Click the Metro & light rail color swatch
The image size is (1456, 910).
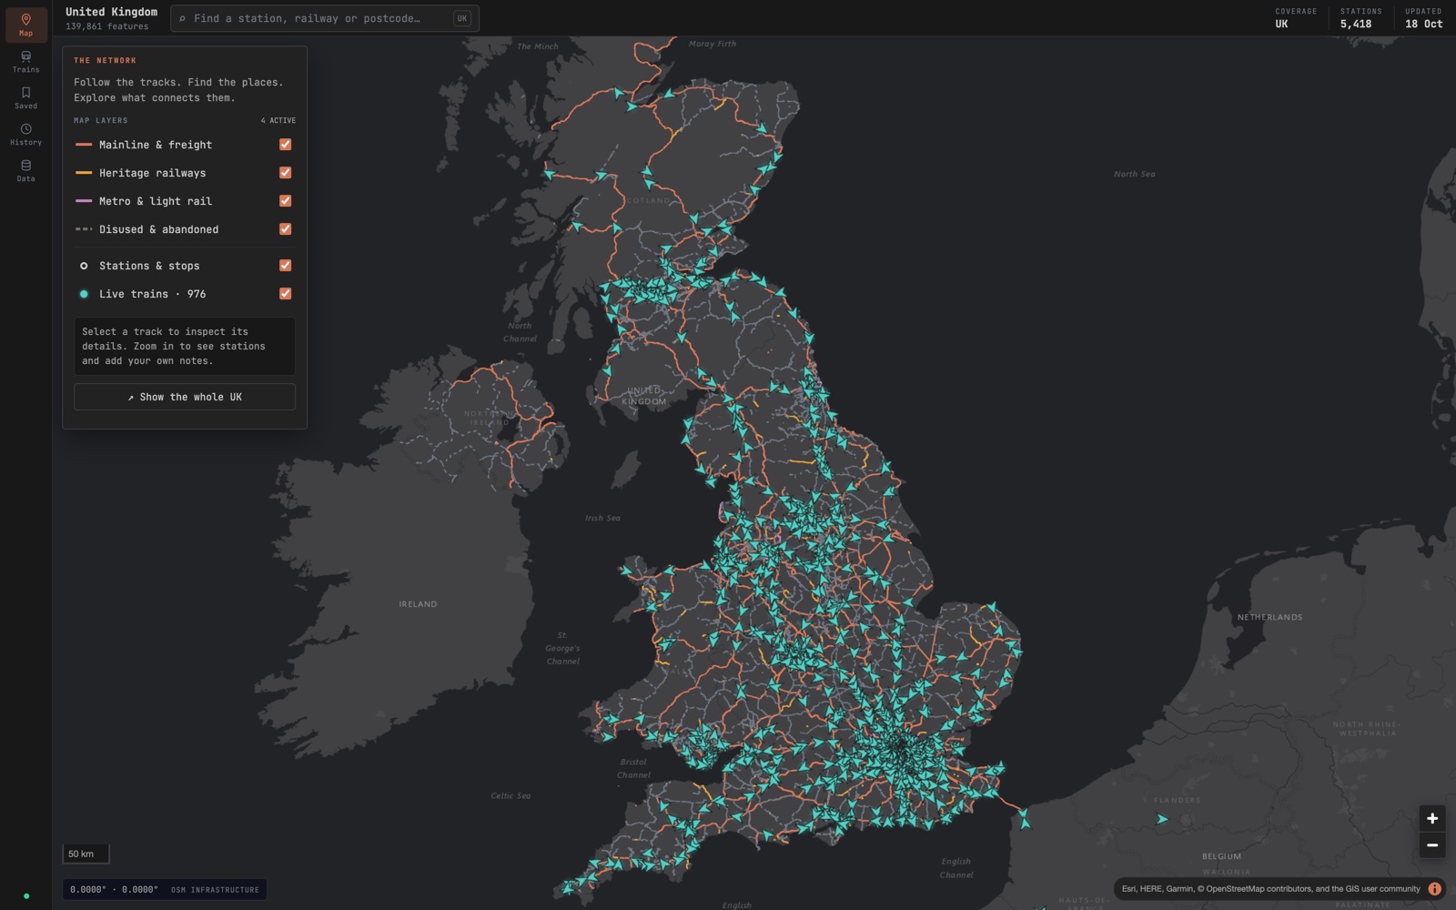tap(84, 201)
